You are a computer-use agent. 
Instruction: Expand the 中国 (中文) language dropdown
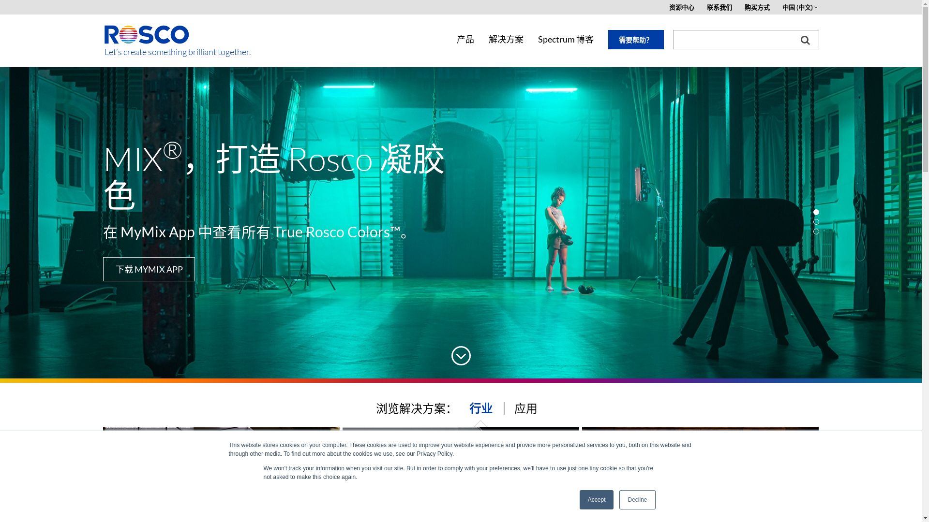[x=799, y=7]
